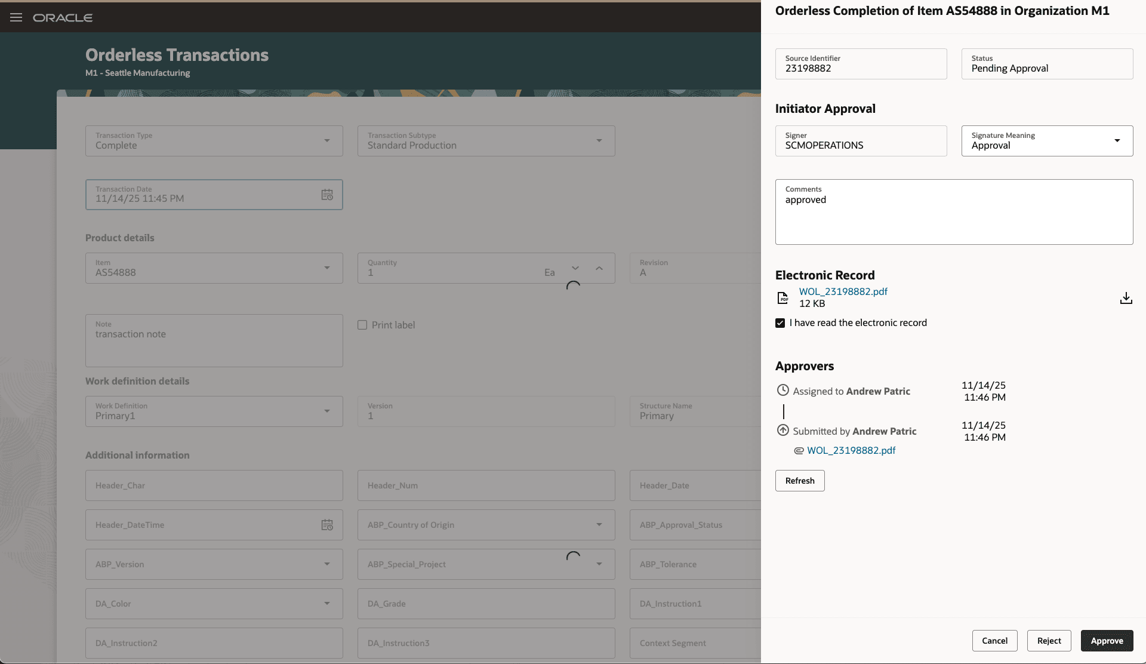This screenshot has height=664, width=1146.
Task: Click the clock icon beside Assigned to Andrew Patric
Action: (x=783, y=390)
